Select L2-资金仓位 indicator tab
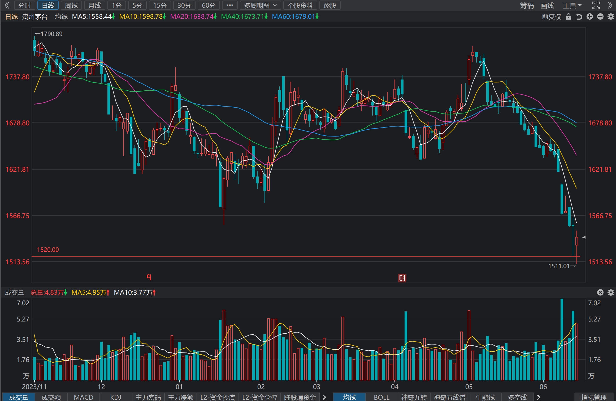The height and width of the screenshot is (401, 616). (260, 397)
